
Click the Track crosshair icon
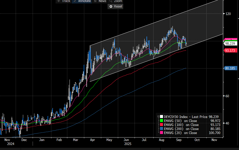pyautogui.click(x=59, y=1)
